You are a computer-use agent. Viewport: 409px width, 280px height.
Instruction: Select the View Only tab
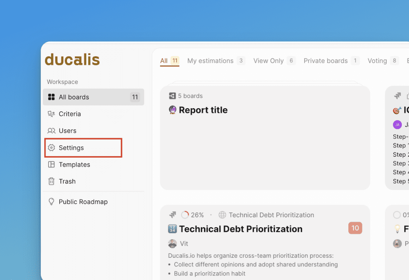268,61
